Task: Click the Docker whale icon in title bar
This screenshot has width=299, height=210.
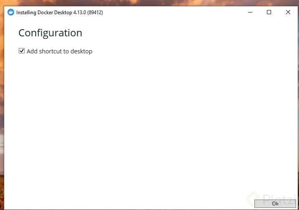Action: (11, 12)
